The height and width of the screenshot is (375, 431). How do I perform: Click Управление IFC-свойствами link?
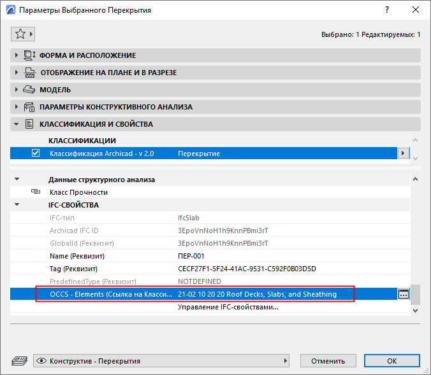[x=228, y=308]
